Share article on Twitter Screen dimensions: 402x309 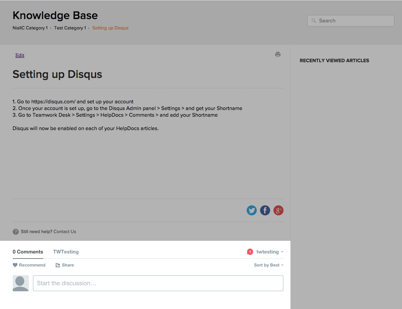pyautogui.click(x=252, y=210)
